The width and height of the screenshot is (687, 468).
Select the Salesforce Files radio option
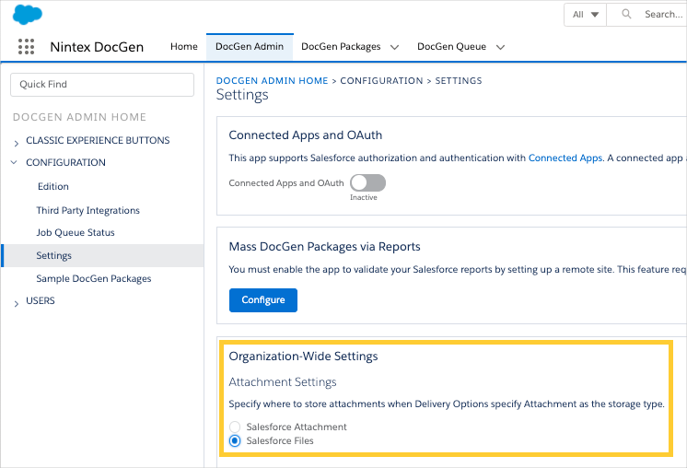(x=235, y=441)
